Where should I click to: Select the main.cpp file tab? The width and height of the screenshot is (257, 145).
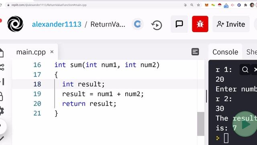(x=31, y=52)
